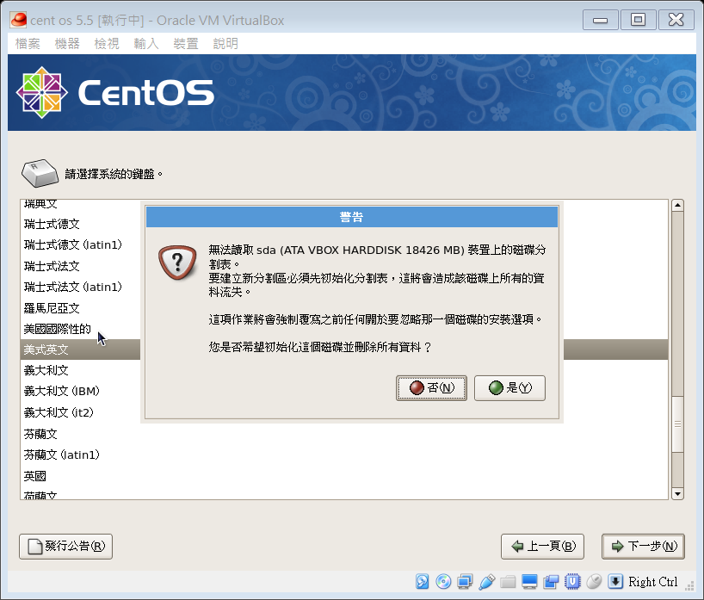Open the 裝置 menu
Viewport: 704px width, 600px height.
click(185, 44)
